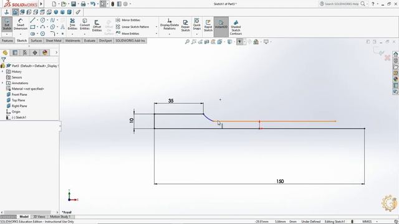Screen dimensions: 399x224
Task: Select the Line sketch tool
Action: coord(32,20)
